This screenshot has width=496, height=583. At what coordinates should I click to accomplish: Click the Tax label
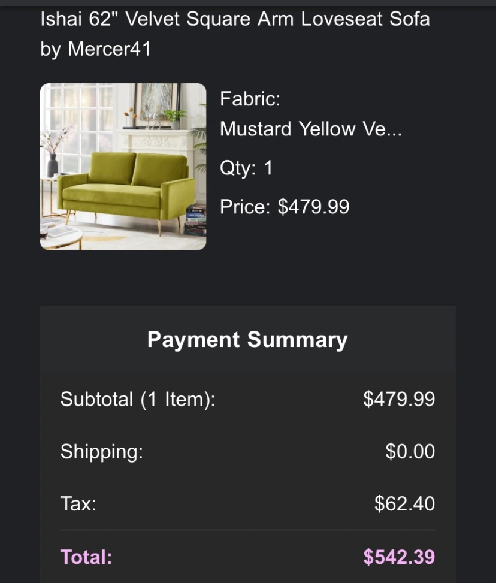pos(78,503)
